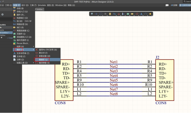Expand the 绘图工具 (D) drawing tools submenu
191x113 pixels.
[24, 63]
